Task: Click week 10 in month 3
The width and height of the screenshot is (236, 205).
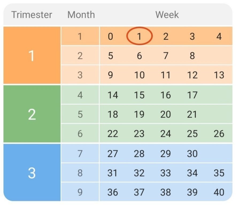Action: tap(139, 75)
